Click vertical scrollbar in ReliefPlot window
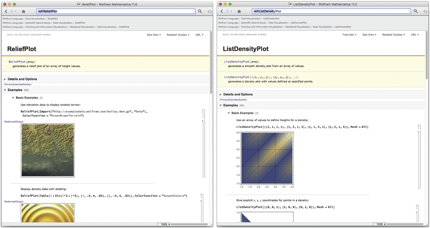430x228 pixels. (x=211, y=62)
